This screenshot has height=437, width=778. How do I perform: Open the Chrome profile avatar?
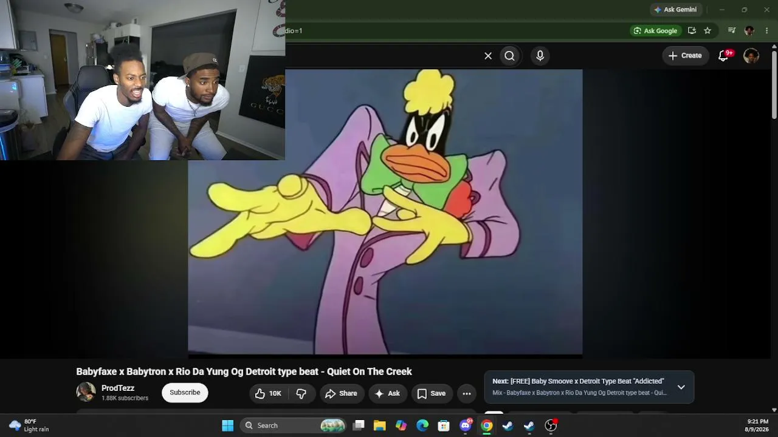tap(749, 31)
